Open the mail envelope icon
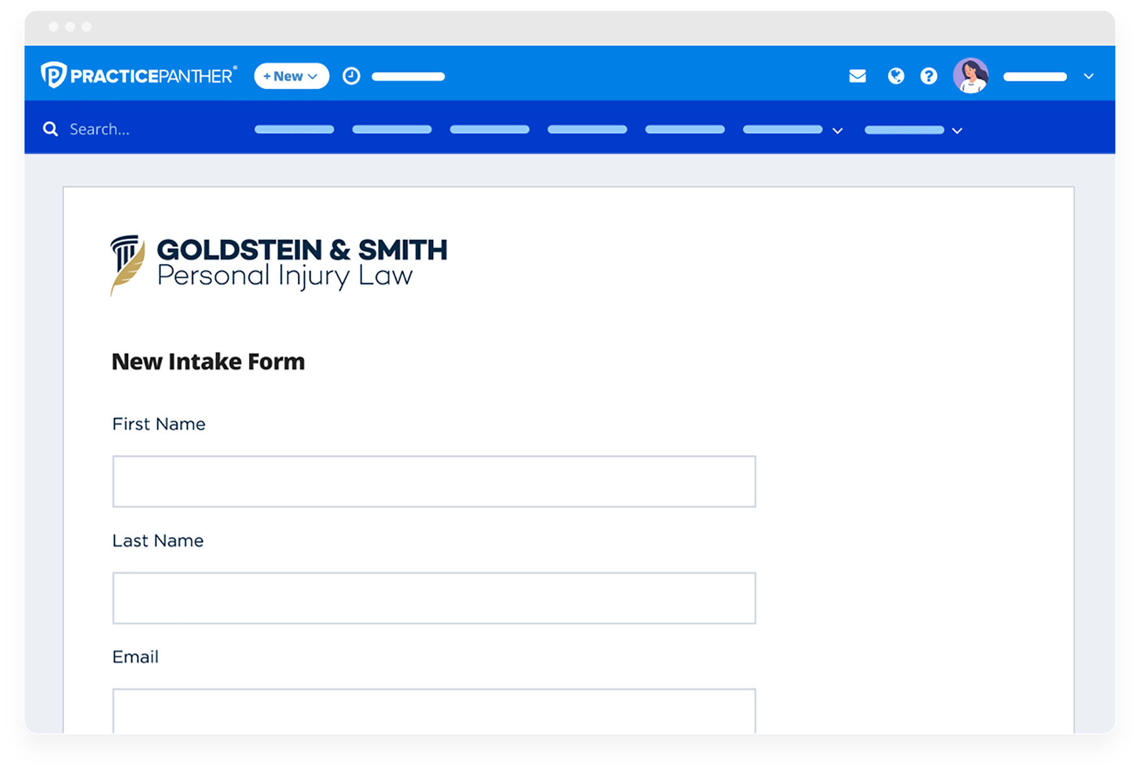This screenshot has width=1140, height=772. [x=857, y=76]
